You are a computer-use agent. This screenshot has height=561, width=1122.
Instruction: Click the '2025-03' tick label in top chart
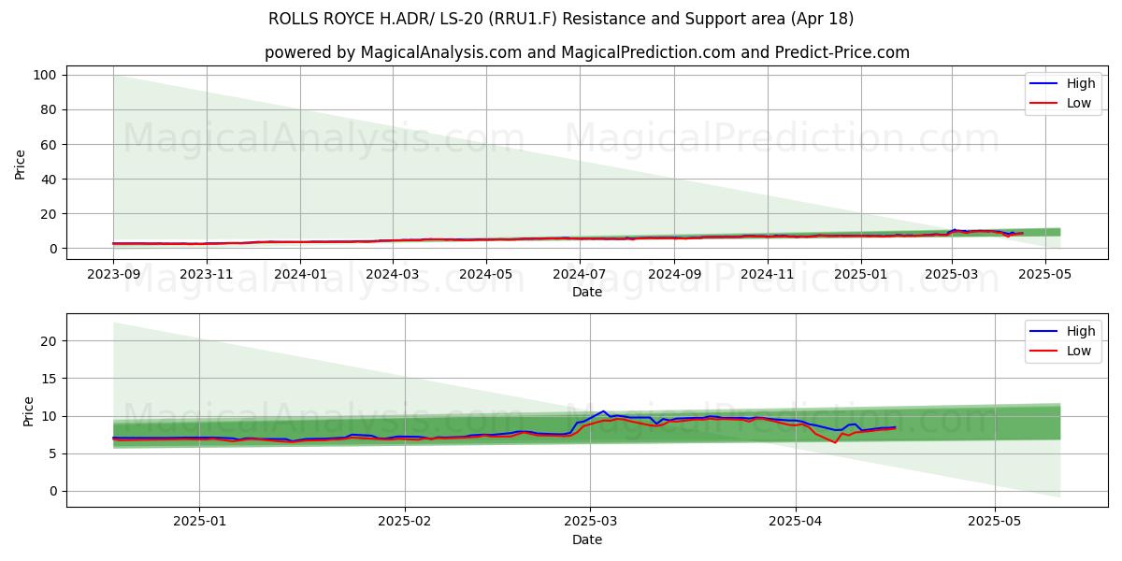tap(951, 275)
